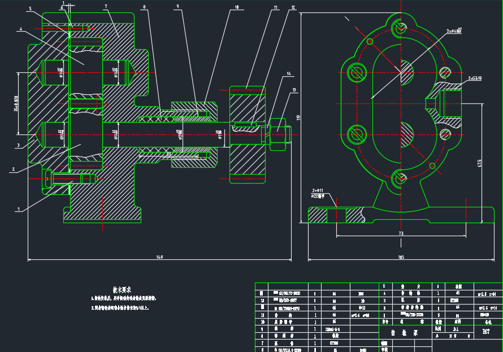
Task: Click part callout number 11 above the gear
Action: 276,7
